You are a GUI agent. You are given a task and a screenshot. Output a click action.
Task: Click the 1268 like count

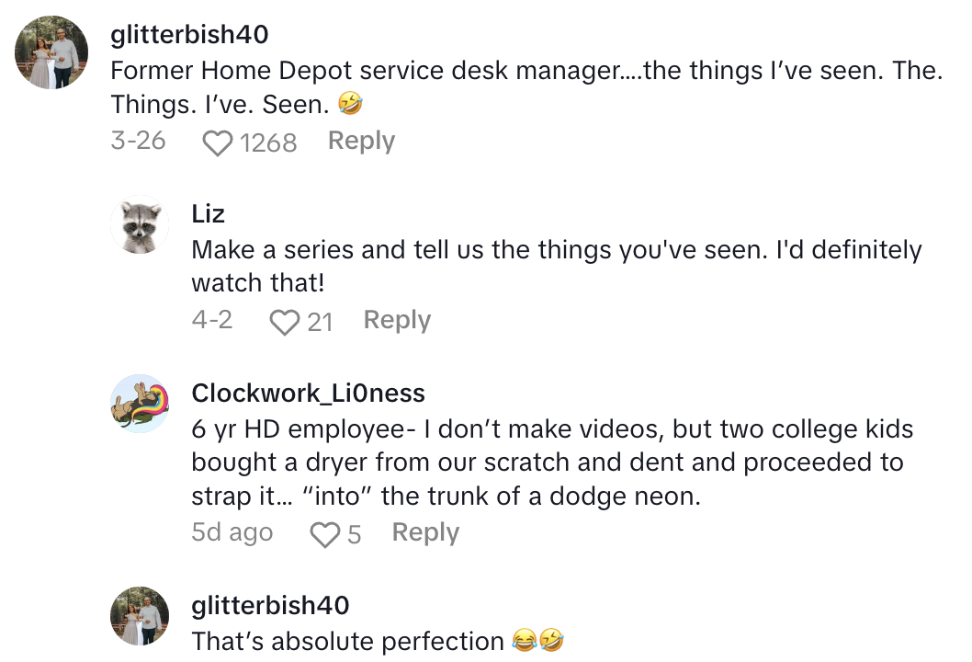268,143
